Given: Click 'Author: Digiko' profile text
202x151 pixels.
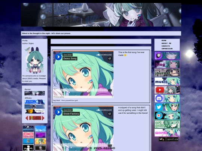Looking at the screenshot, I should pyautogui.click(x=28, y=43).
